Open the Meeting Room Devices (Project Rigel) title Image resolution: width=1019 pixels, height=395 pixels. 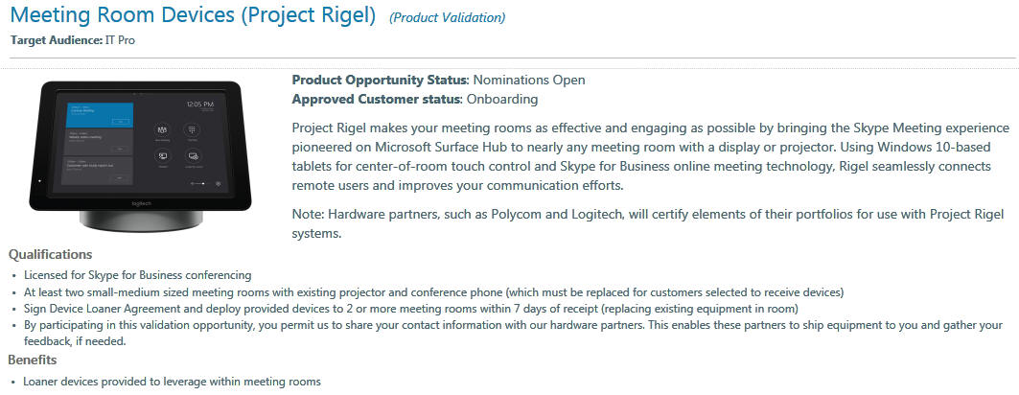click(193, 15)
